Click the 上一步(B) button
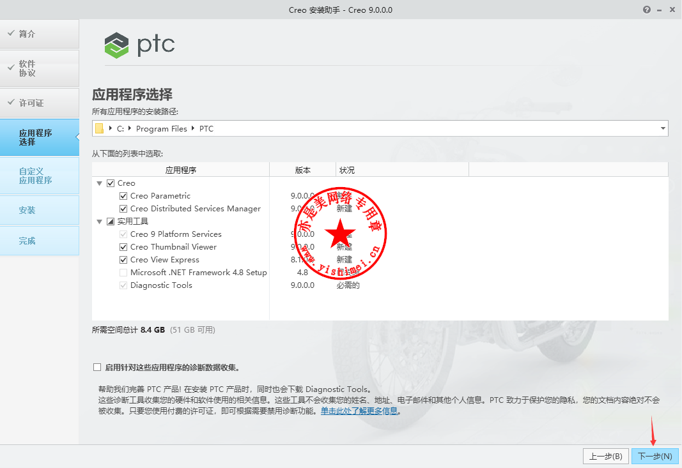Image resolution: width=682 pixels, height=468 pixels. [x=605, y=457]
